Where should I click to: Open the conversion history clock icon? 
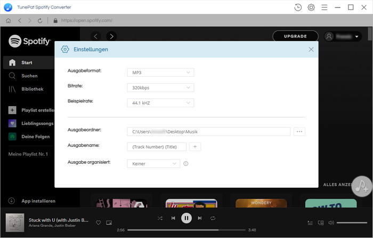[297, 7]
